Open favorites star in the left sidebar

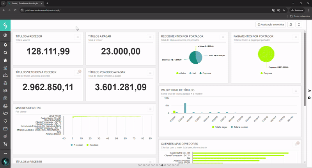[x=5, y=60]
